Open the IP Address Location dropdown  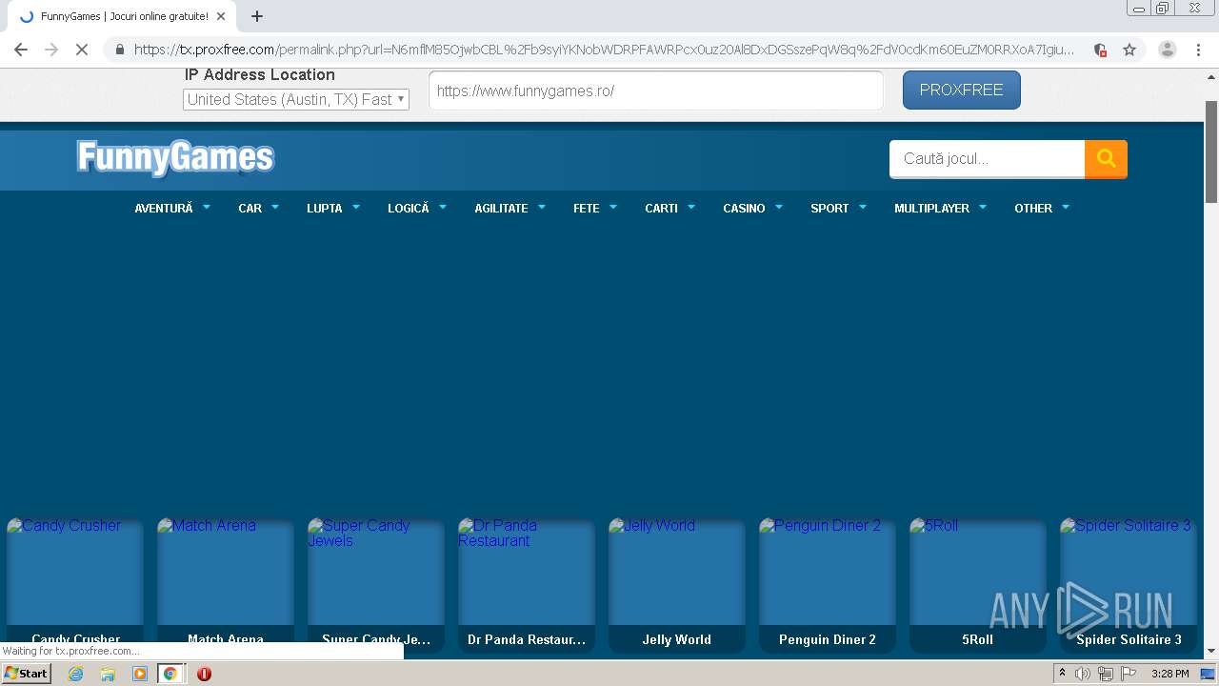point(296,99)
